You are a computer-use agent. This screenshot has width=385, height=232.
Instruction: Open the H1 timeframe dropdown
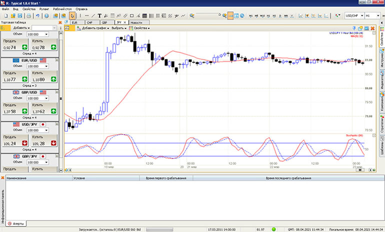point(378,15)
